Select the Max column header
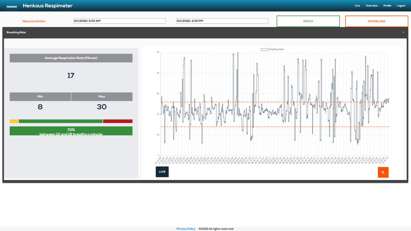 [x=102, y=96]
